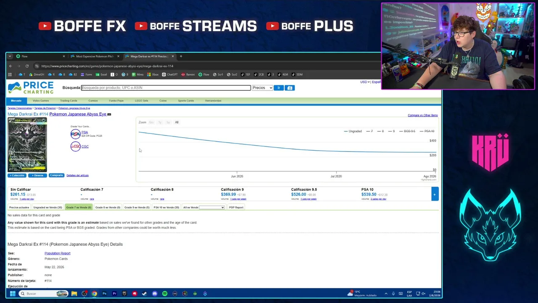Open Spotify from the taskbar
The width and height of the screenshot is (538, 303).
coord(165,294)
